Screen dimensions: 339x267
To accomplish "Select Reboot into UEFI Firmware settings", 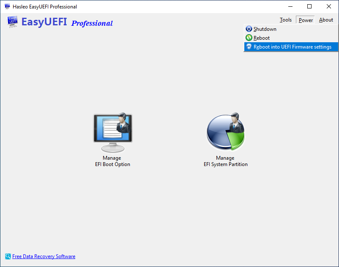I will click(291, 47).
